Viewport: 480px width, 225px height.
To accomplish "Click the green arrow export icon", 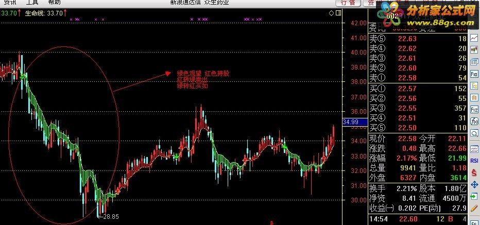I will point(474,196).
